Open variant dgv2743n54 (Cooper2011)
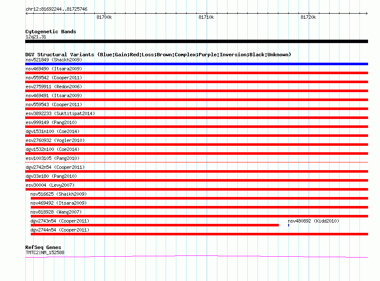The image size is (380, 281). click(x=60, y=221)
